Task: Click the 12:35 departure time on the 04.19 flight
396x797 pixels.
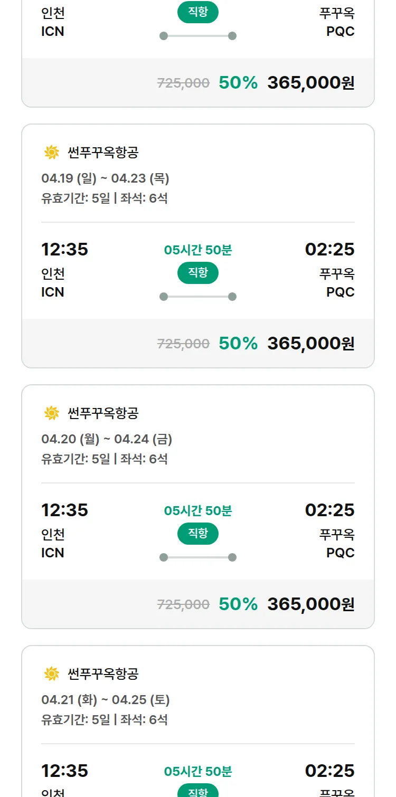Action: [64, 249]
